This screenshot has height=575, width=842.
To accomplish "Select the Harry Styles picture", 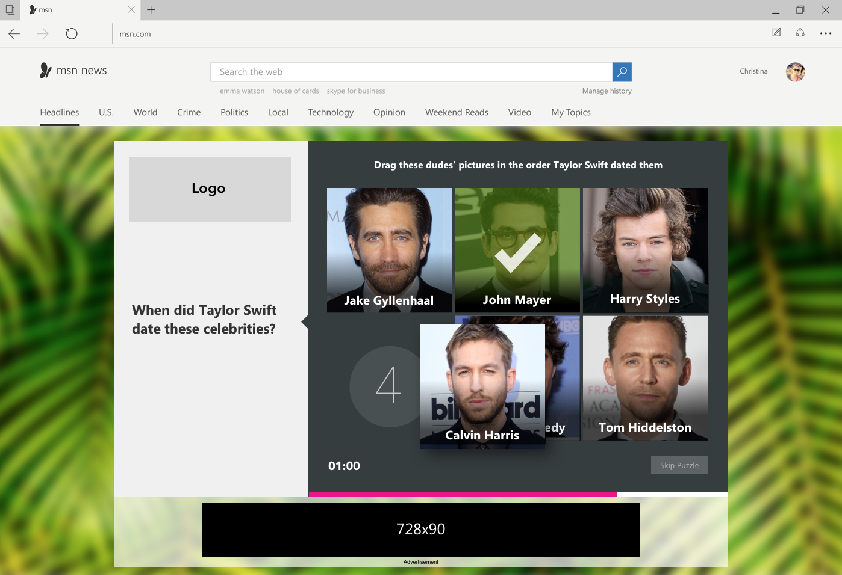I will [x=645, y=250].
